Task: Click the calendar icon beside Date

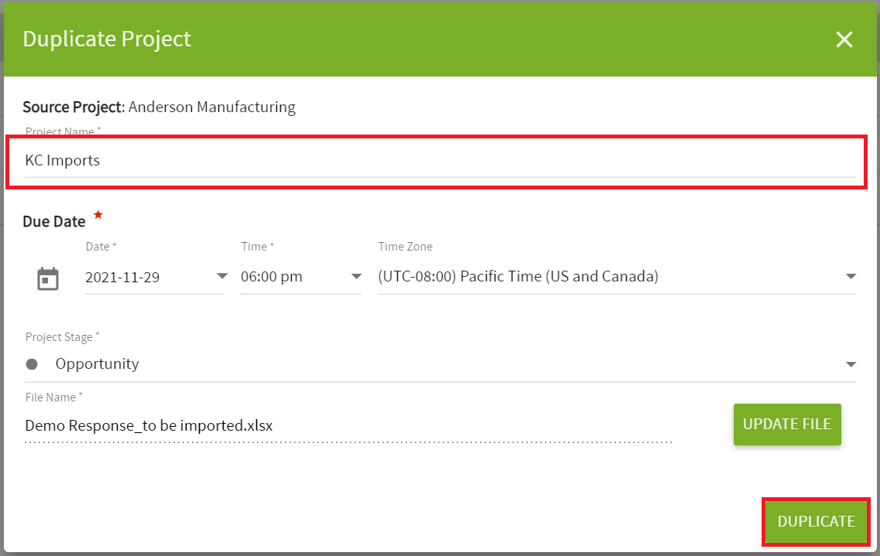Action: pos(48,278)
